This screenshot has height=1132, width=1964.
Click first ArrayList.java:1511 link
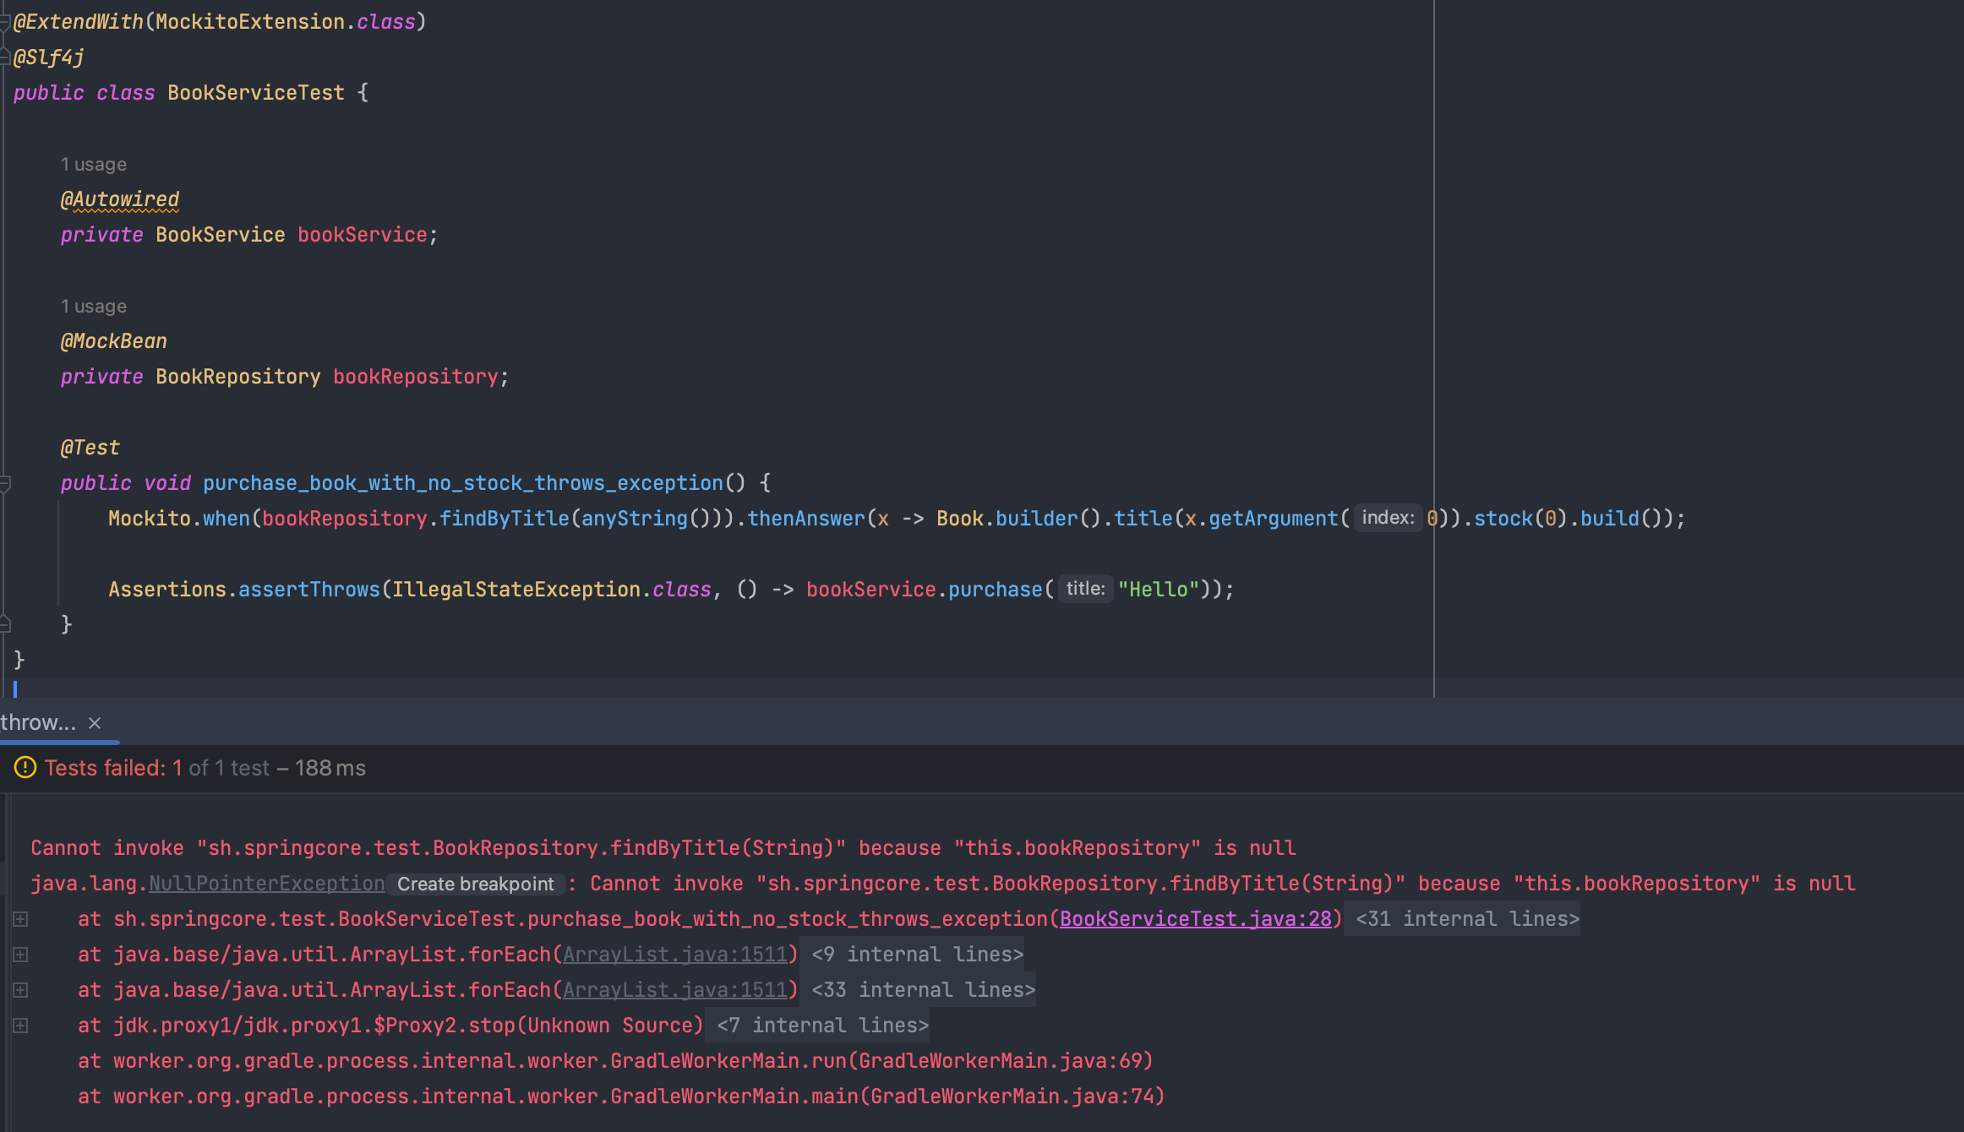pyautogui.click(x=674, y=955)
